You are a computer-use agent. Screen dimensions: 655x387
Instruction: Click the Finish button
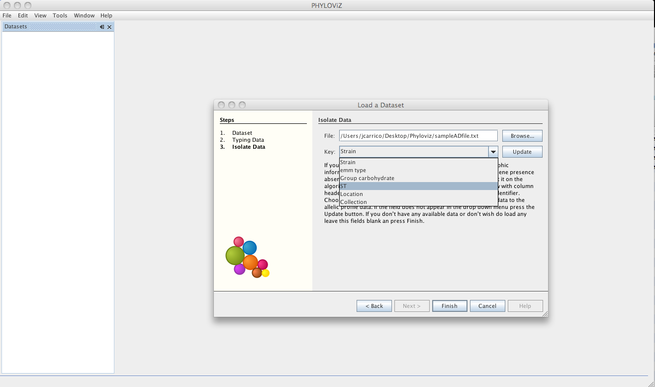tap(450, 306)
